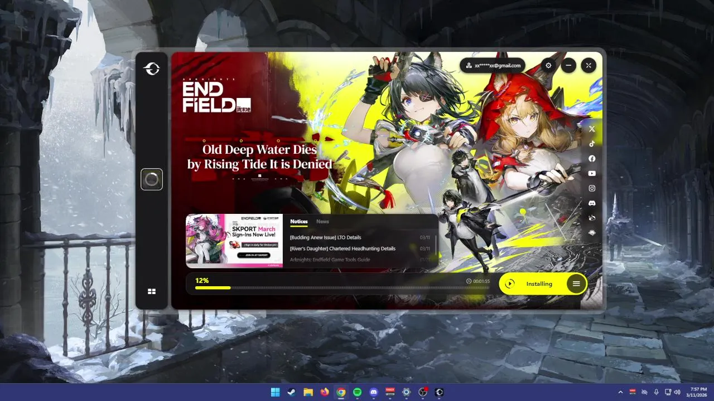Image resolution: width=714 pixels, height=401 pixels.
Task: Open the Facebook social link
Action: click(592, 159)
